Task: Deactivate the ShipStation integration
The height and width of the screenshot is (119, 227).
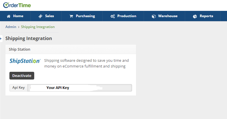Action: (x=22, y=76)
